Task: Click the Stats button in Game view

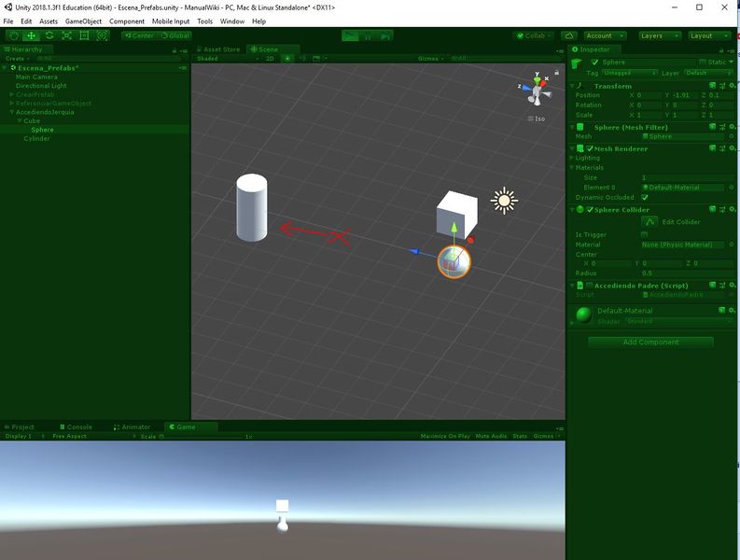Action: pyautogui.click(x=520, y=436)
